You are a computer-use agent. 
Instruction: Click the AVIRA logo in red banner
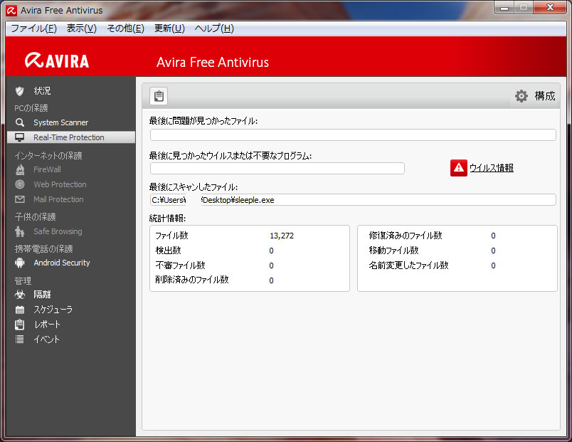click(57, 61)
